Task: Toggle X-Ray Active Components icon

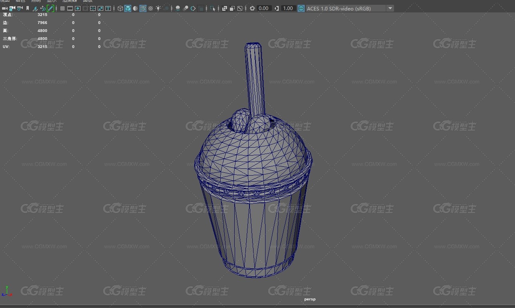Action: coord(232,8)
